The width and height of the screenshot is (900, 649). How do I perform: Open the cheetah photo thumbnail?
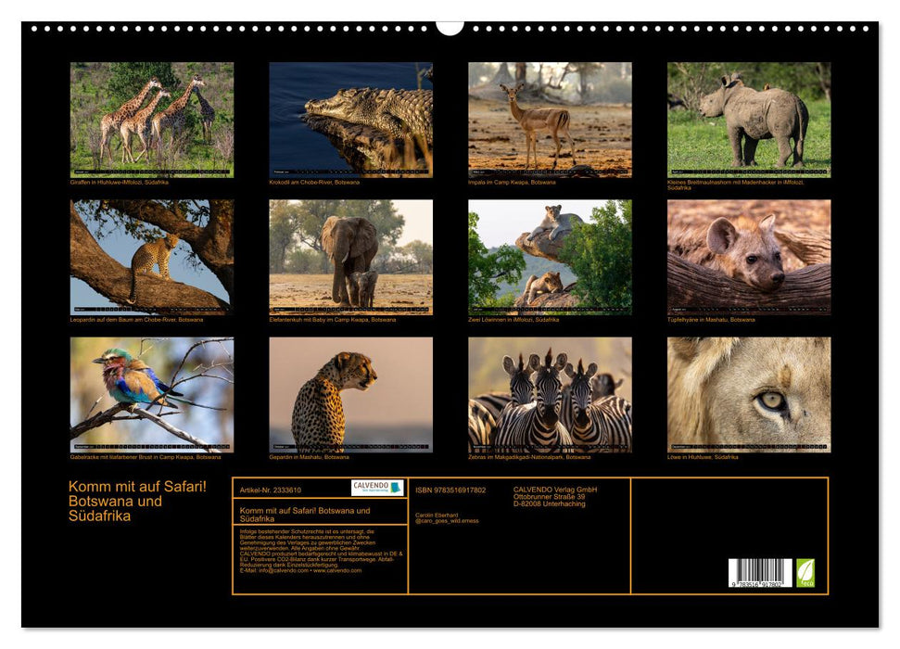coord(350,395)
